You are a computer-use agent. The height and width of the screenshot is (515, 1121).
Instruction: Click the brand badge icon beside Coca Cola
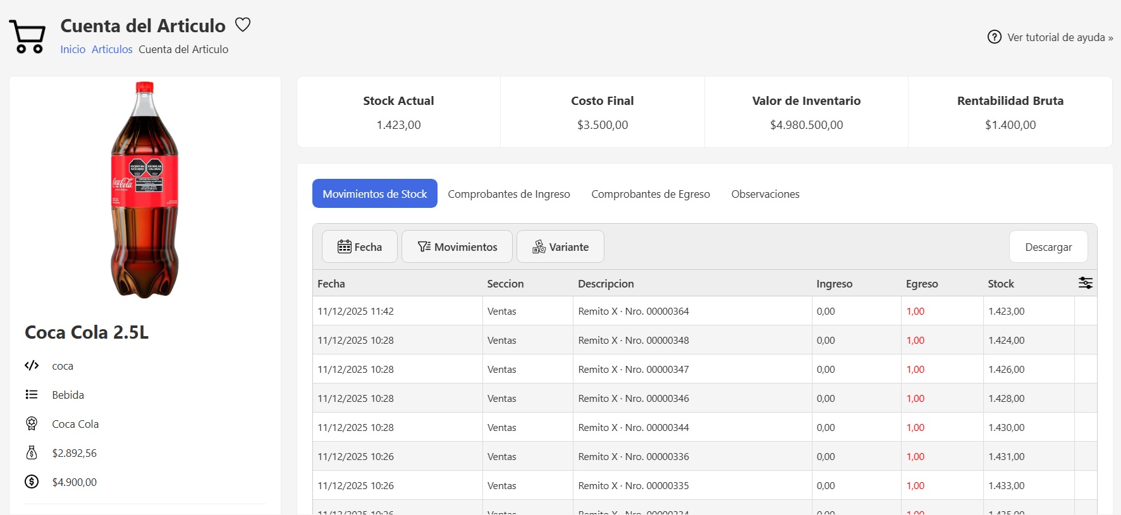32,424
